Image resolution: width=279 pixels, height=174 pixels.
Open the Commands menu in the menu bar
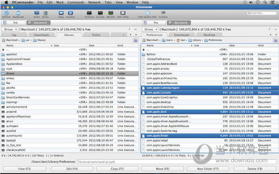coord(76,2)
